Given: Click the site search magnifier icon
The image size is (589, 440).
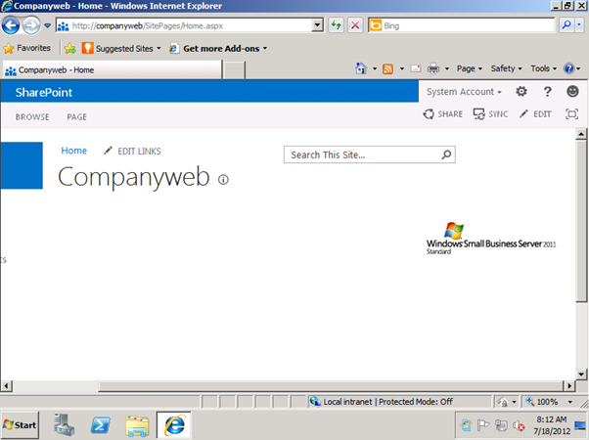Looking at the screenshot, I should tap(446, 154).
